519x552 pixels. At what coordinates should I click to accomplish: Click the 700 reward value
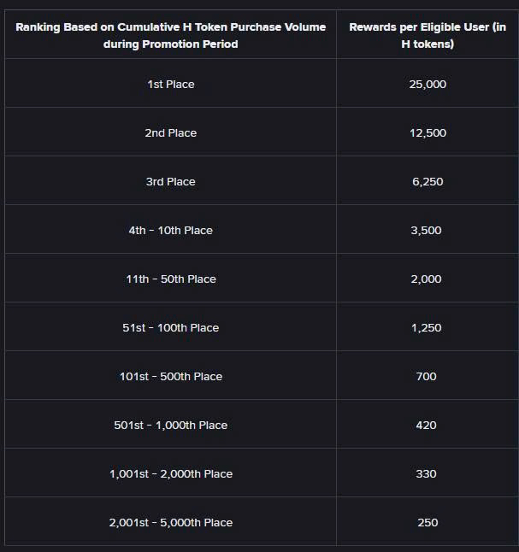427,377
